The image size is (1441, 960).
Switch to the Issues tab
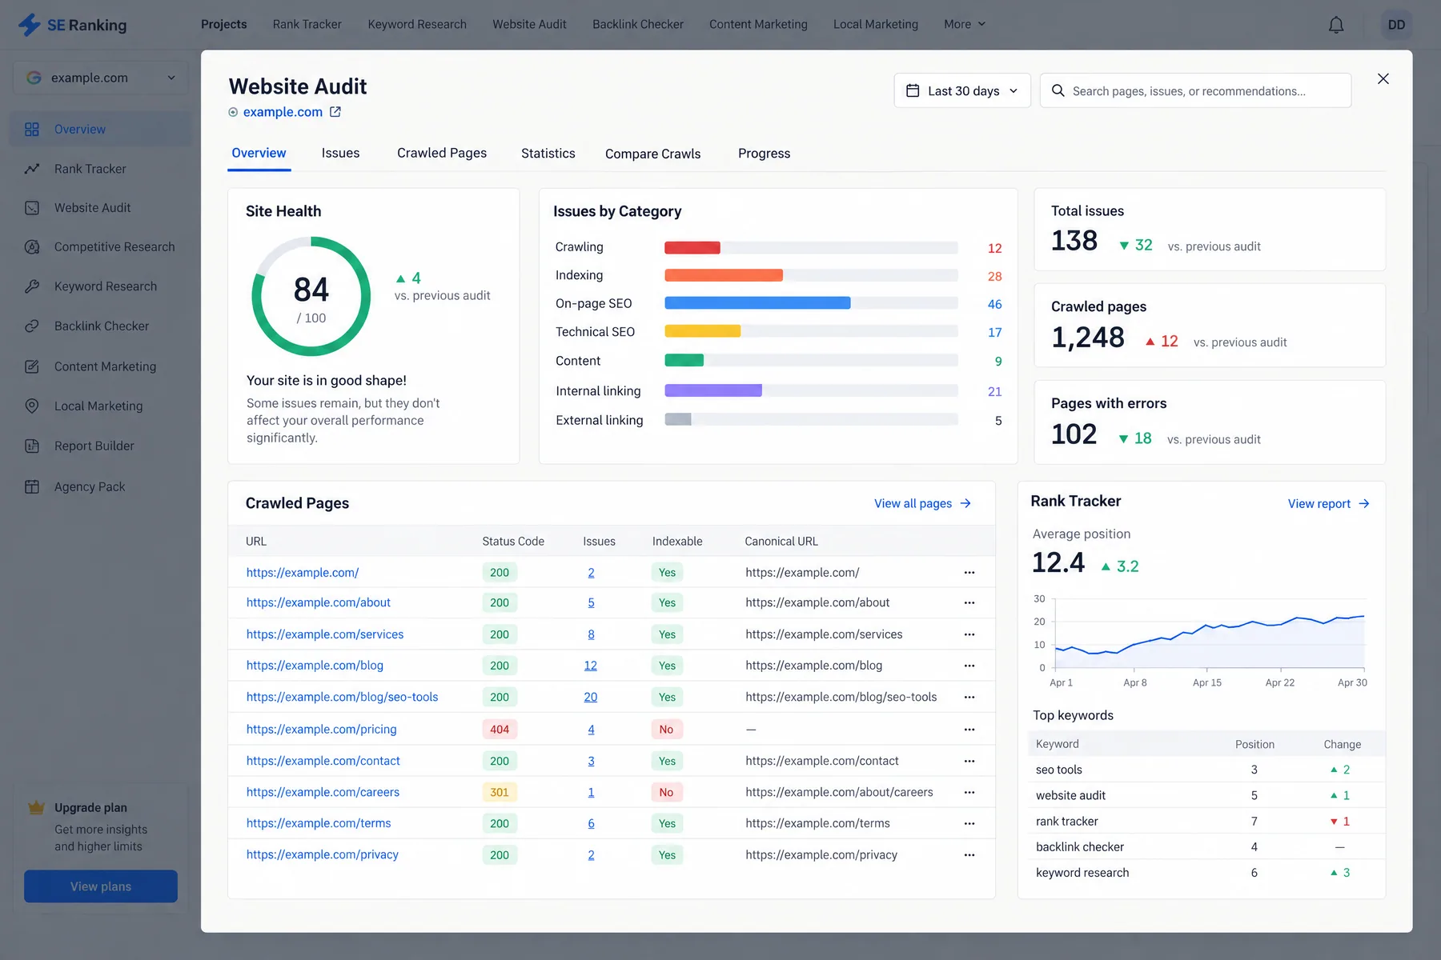(340, 153)
